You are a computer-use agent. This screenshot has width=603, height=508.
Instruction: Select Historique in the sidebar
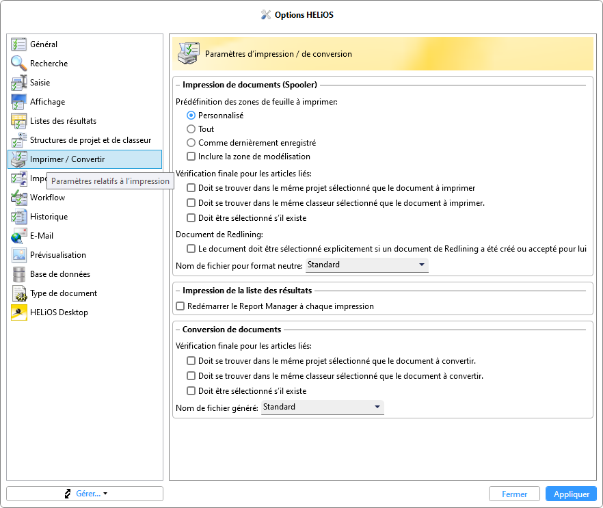coord(85,217)
